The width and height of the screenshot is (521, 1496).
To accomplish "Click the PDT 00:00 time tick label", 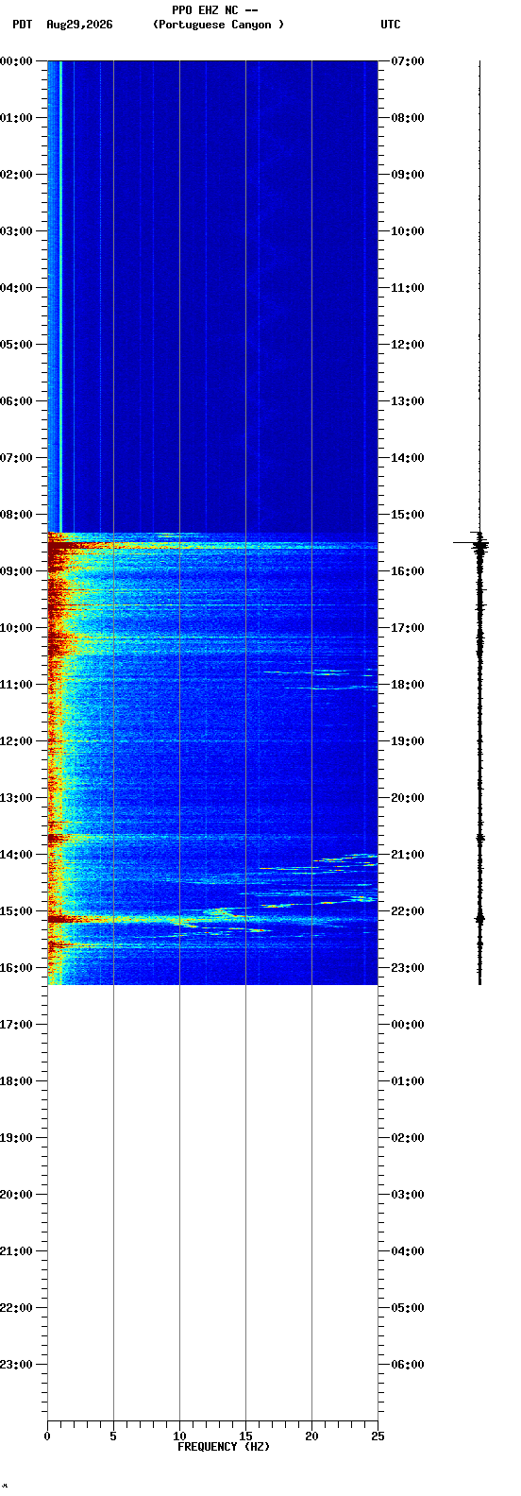I will point(17,61).
